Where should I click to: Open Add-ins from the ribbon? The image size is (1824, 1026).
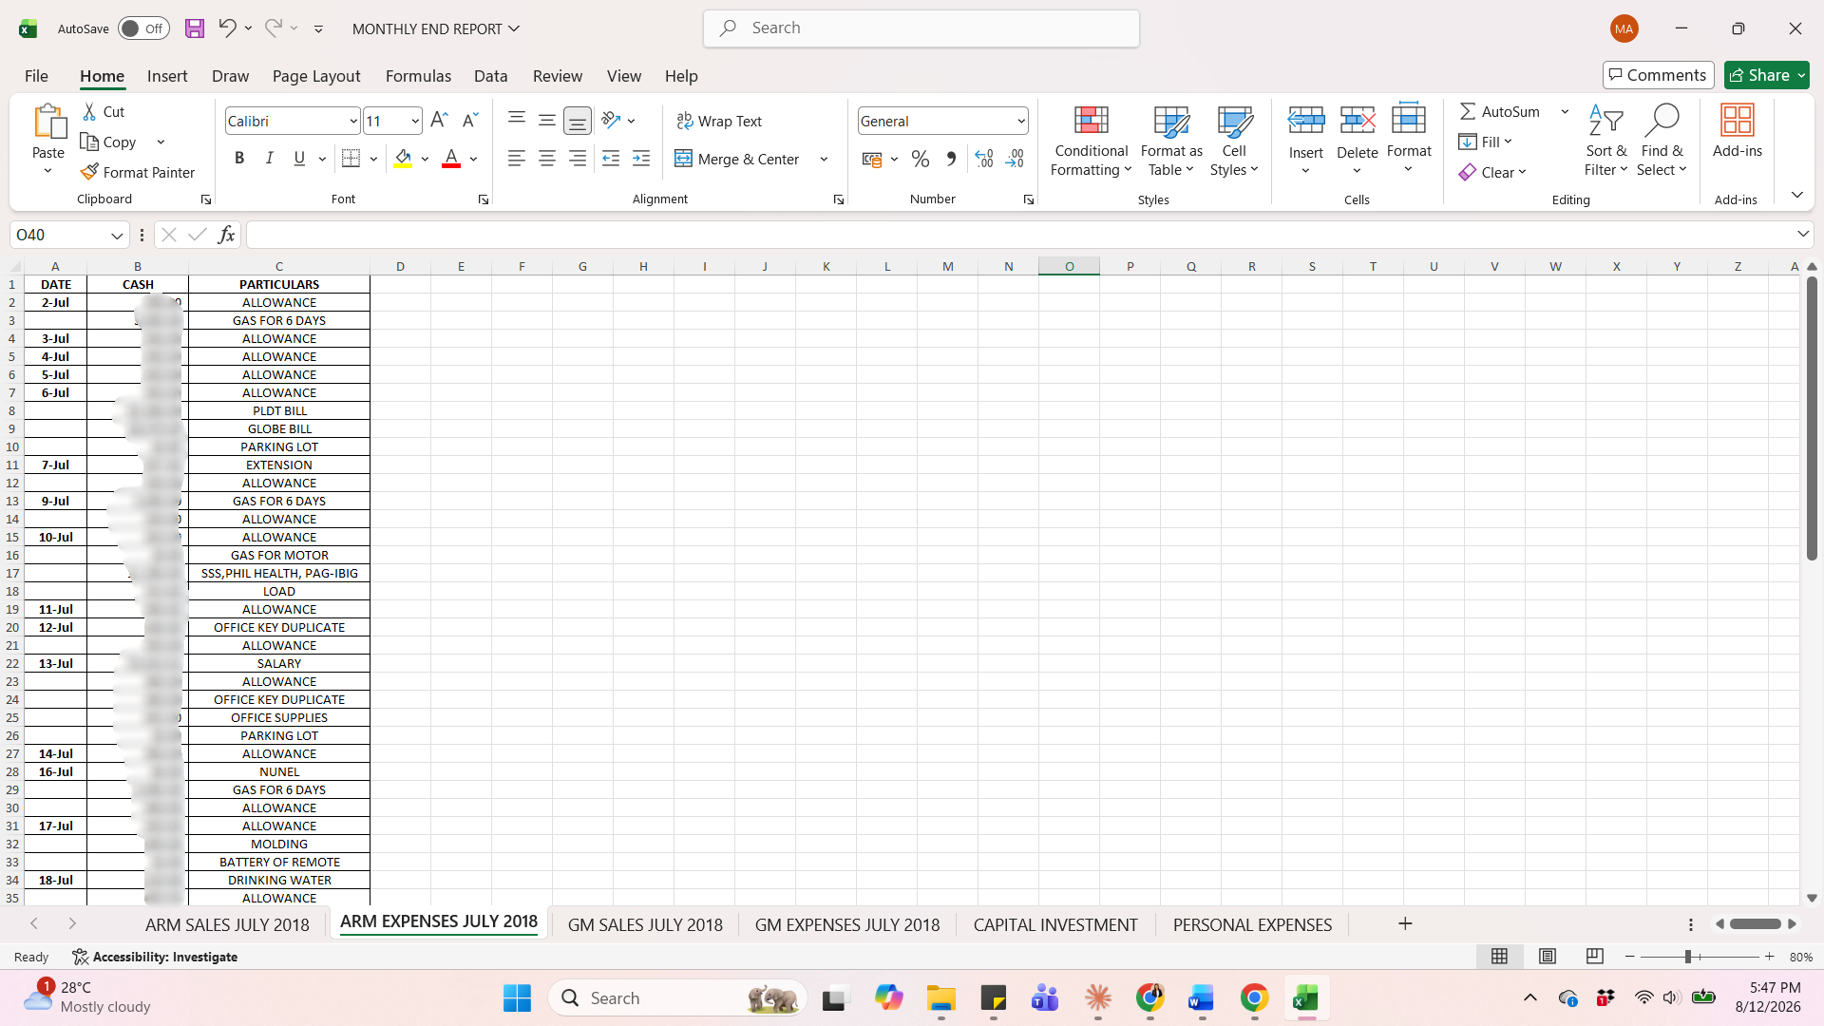1737,131
